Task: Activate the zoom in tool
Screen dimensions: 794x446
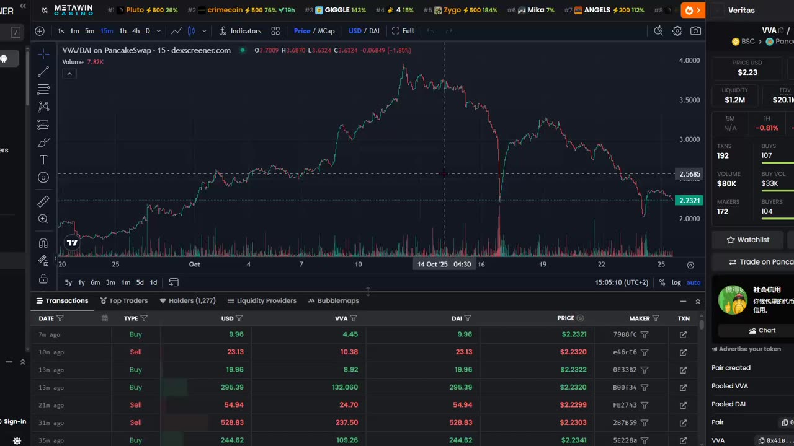Action: click(43, 219)
